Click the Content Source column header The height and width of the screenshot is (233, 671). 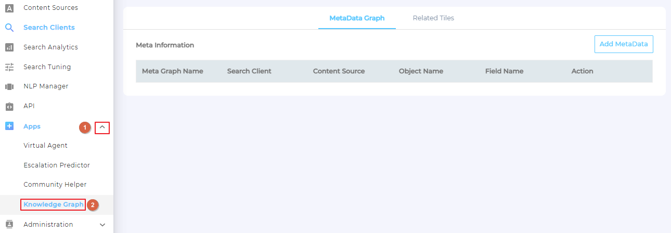[x=339, y=71]
